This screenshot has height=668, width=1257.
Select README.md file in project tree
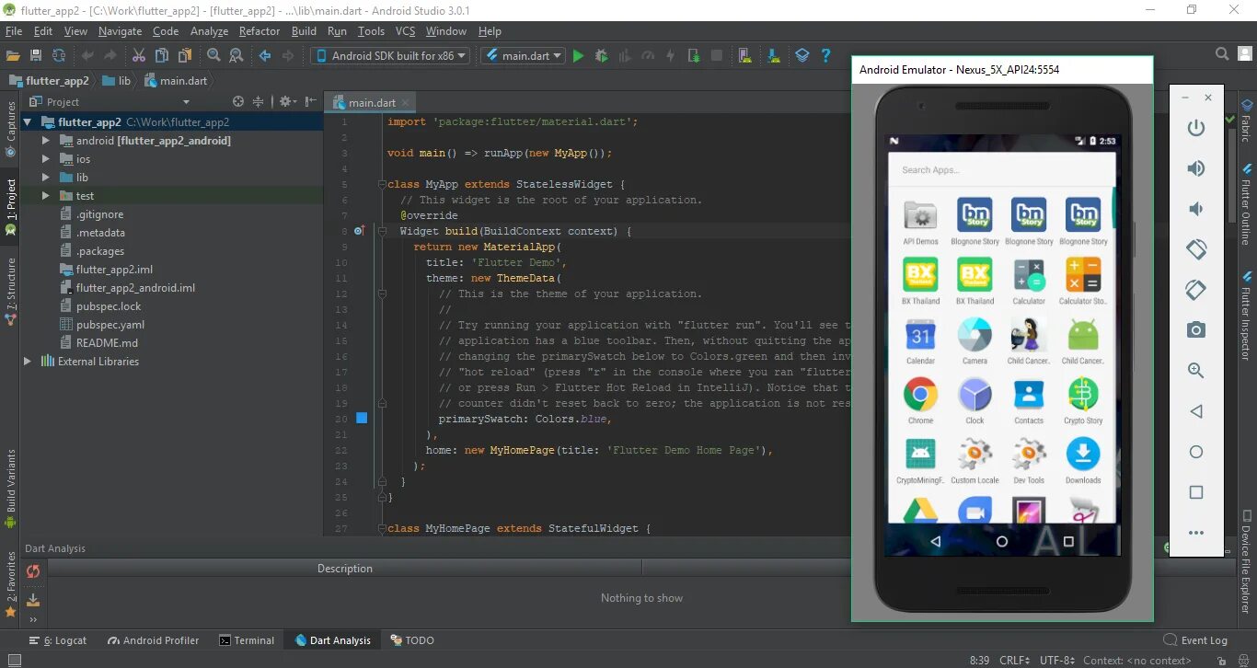(x=107, y=343)
